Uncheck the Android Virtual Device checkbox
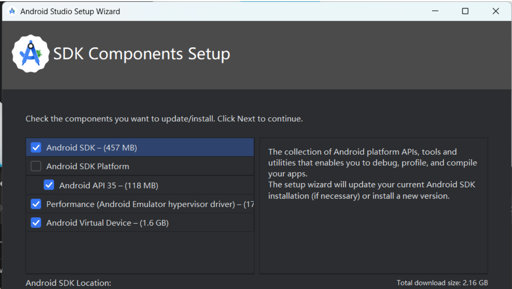The height and width of the screenshot is (289, 512). coord(36,223)
